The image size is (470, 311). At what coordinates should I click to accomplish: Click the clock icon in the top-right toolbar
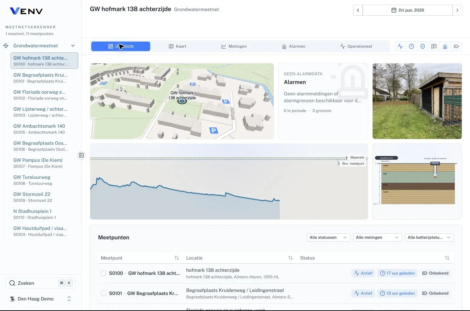tap(411, 46)
